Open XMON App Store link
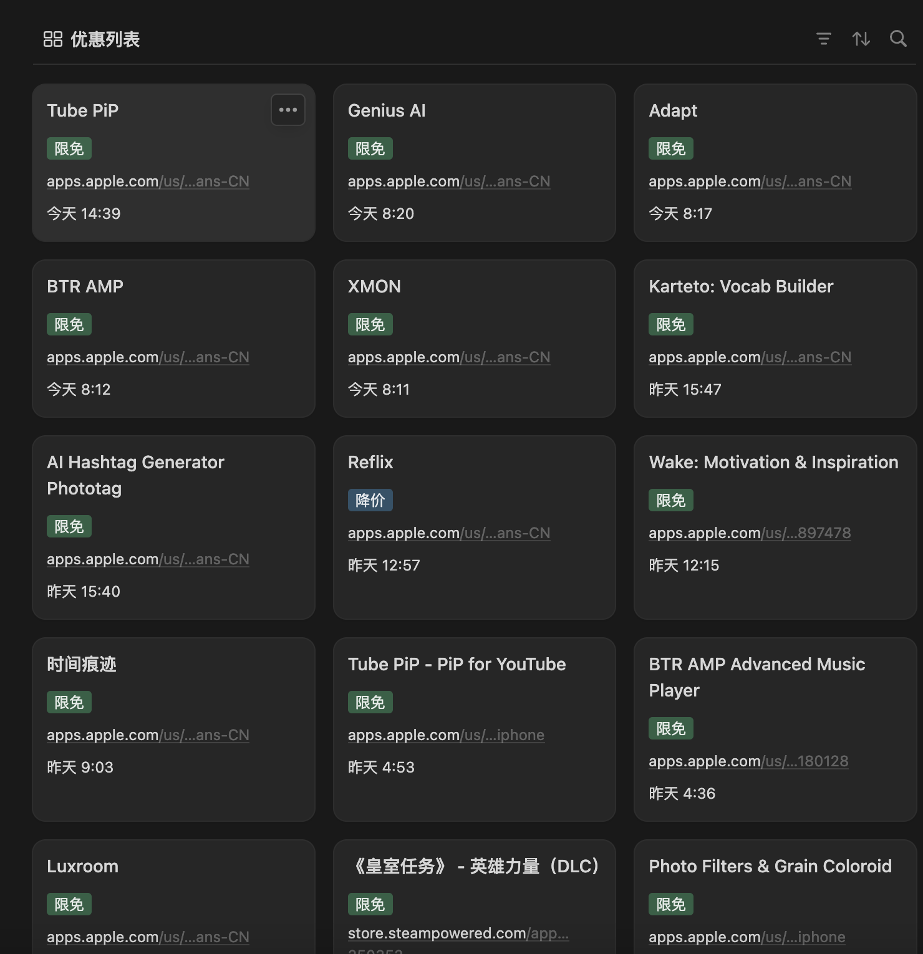 click(449, 357)
